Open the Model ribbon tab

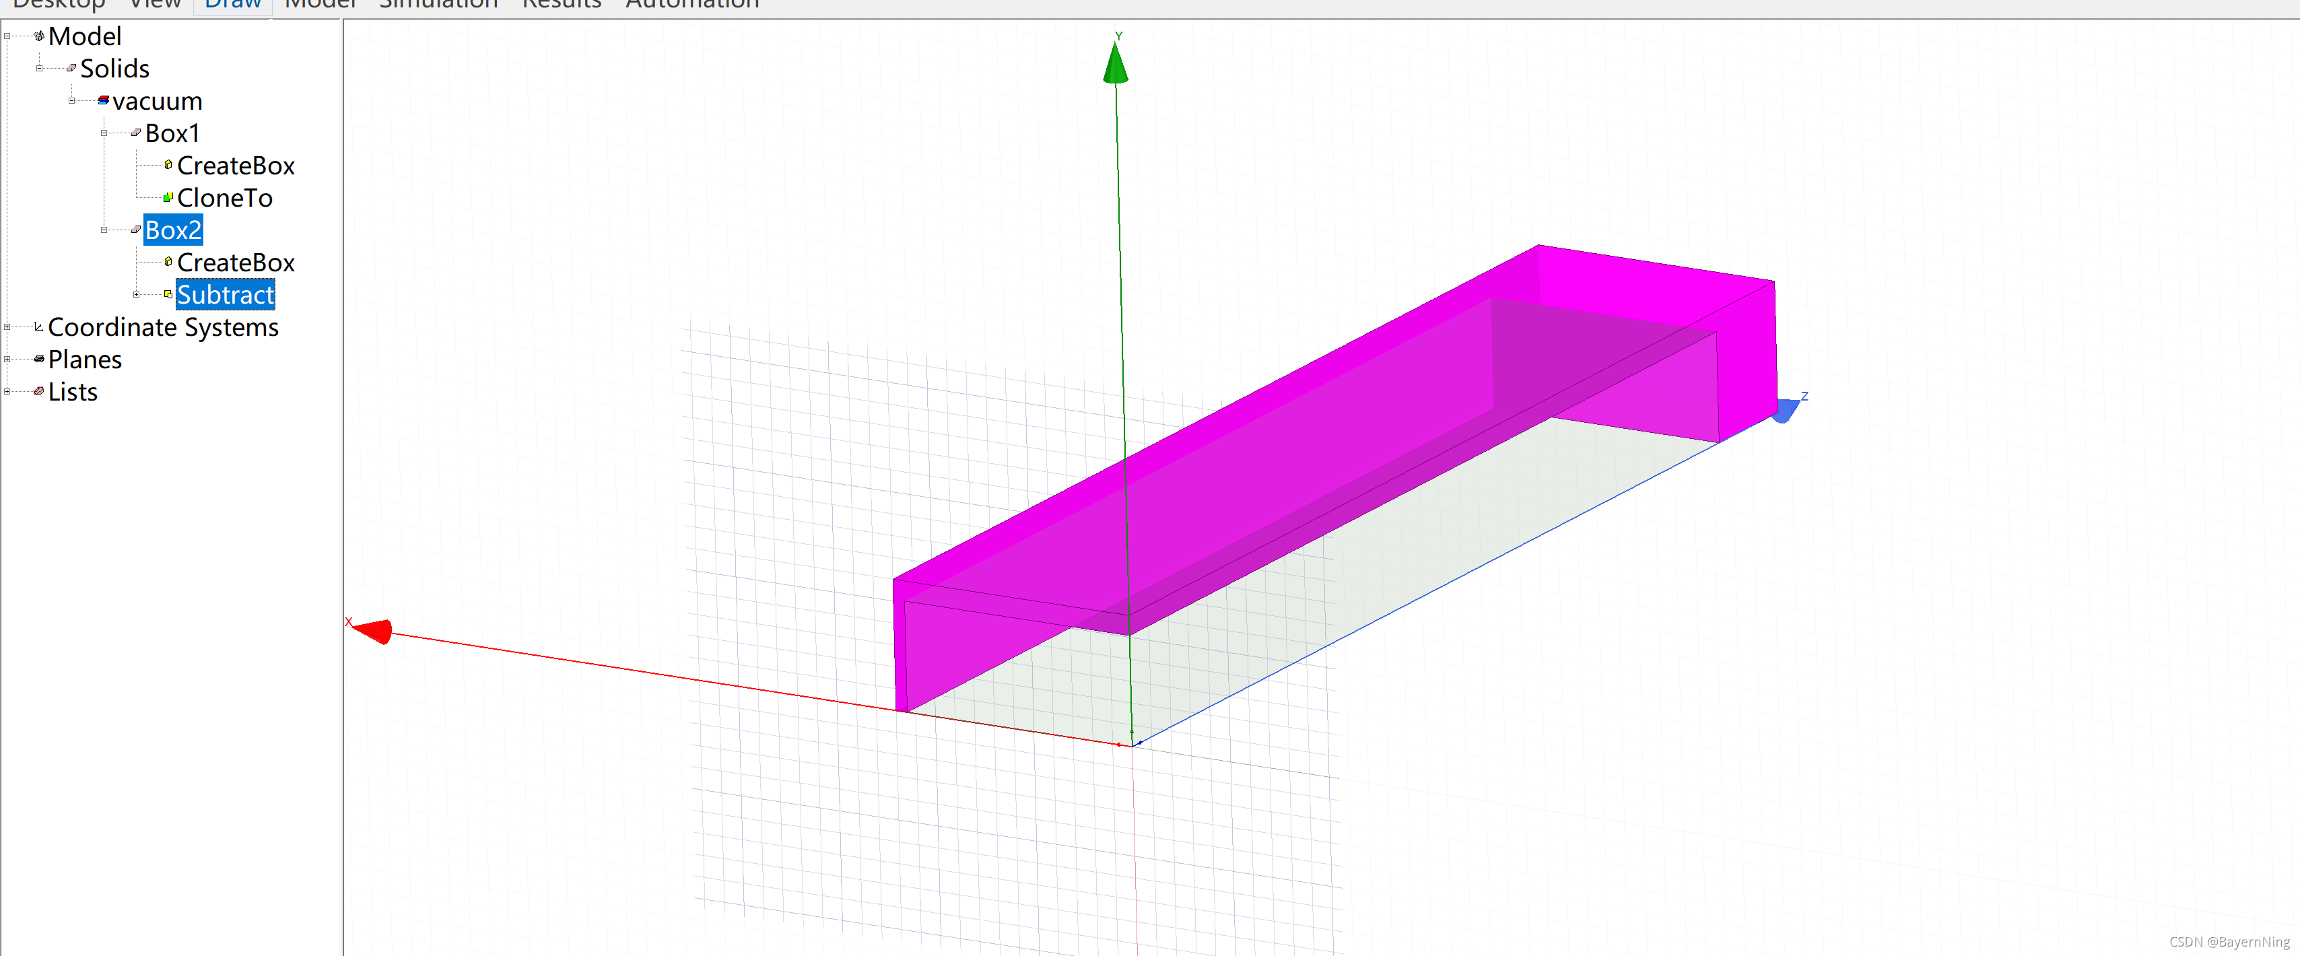(x=320, y=5)
